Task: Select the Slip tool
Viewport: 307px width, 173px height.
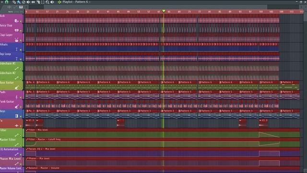Action: coord(33,2)
